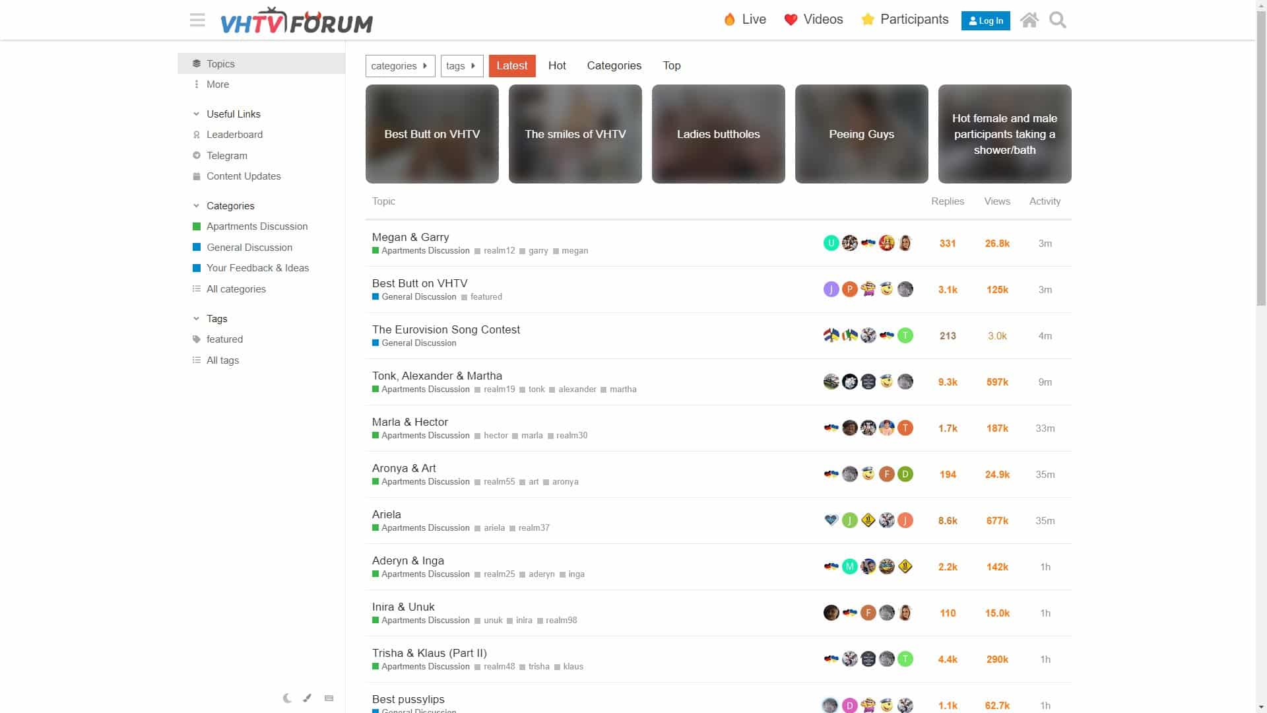Image resolution: width=1267 pixels, height=713 pixels.
Task: Switch to the Hot tab
Action: pyautogui.click(x=557, y=65)
